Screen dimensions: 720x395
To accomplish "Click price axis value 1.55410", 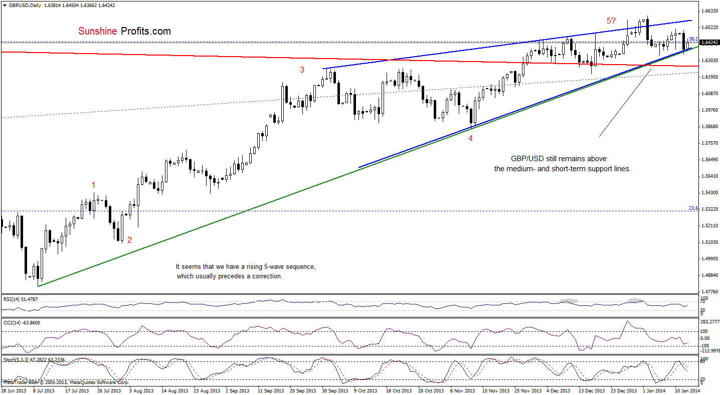I will [708, 176].
